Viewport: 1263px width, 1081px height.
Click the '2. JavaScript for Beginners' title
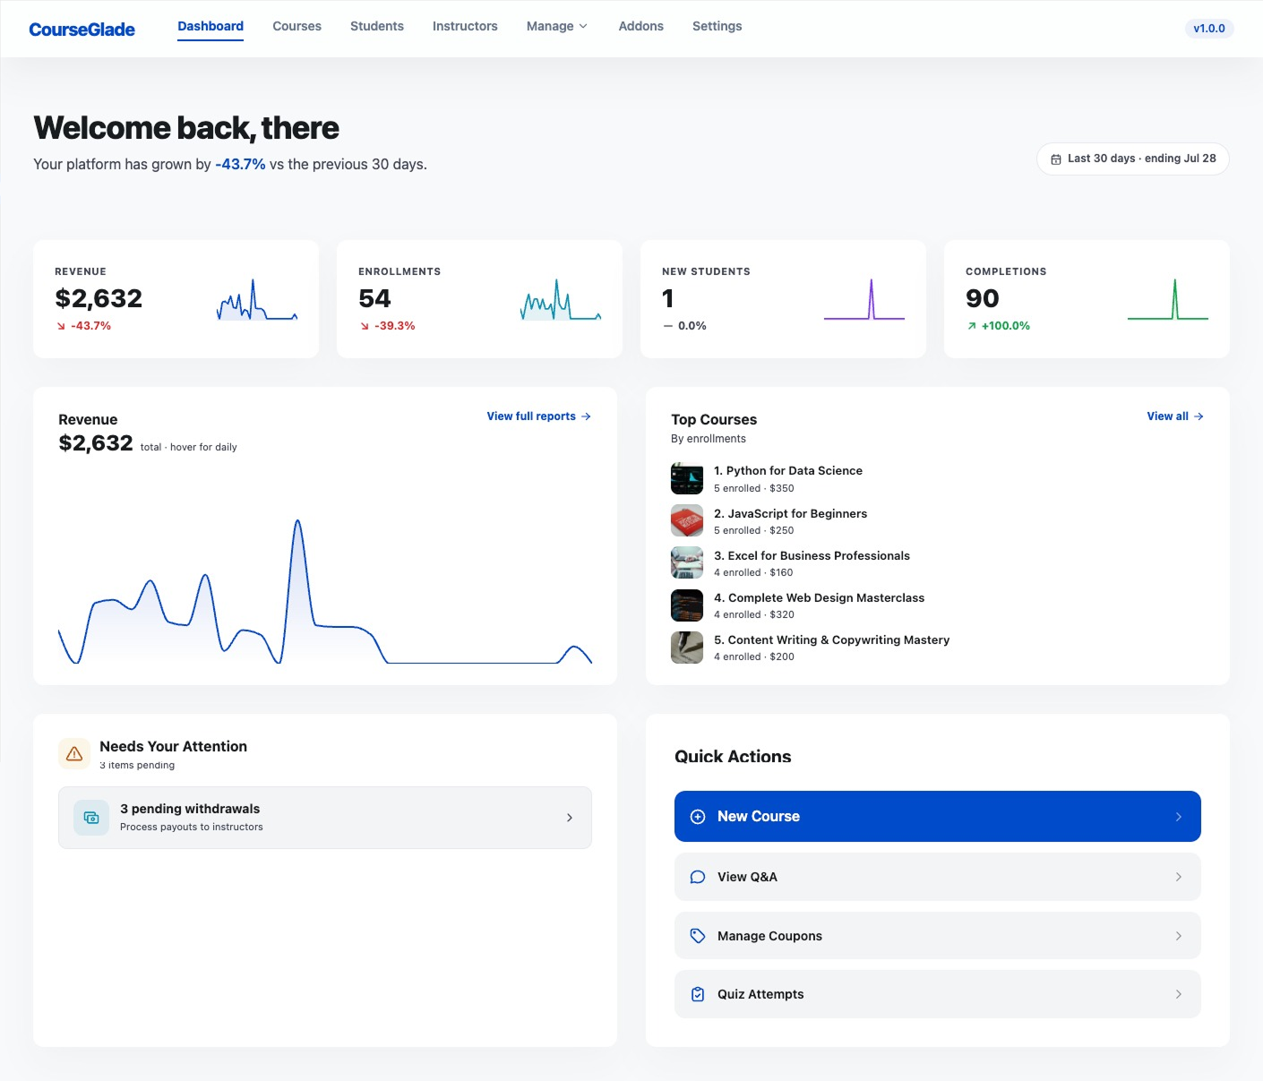[790, 514]
